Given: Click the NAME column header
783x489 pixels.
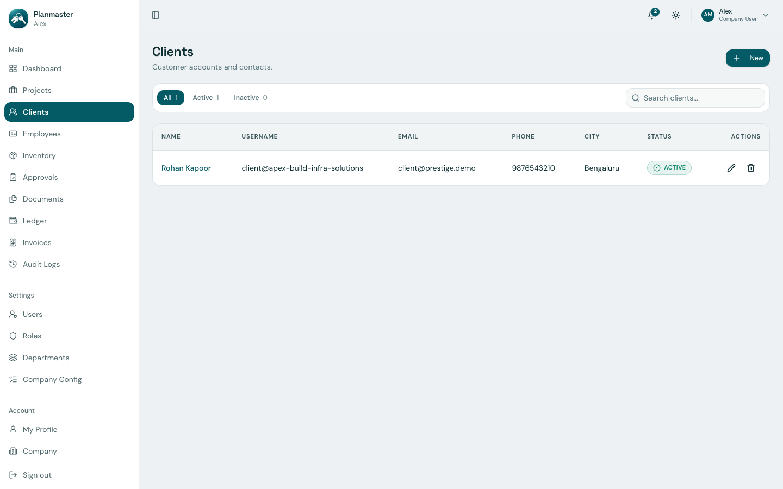Looking at the screenshot, I should [x=171, y=137].
